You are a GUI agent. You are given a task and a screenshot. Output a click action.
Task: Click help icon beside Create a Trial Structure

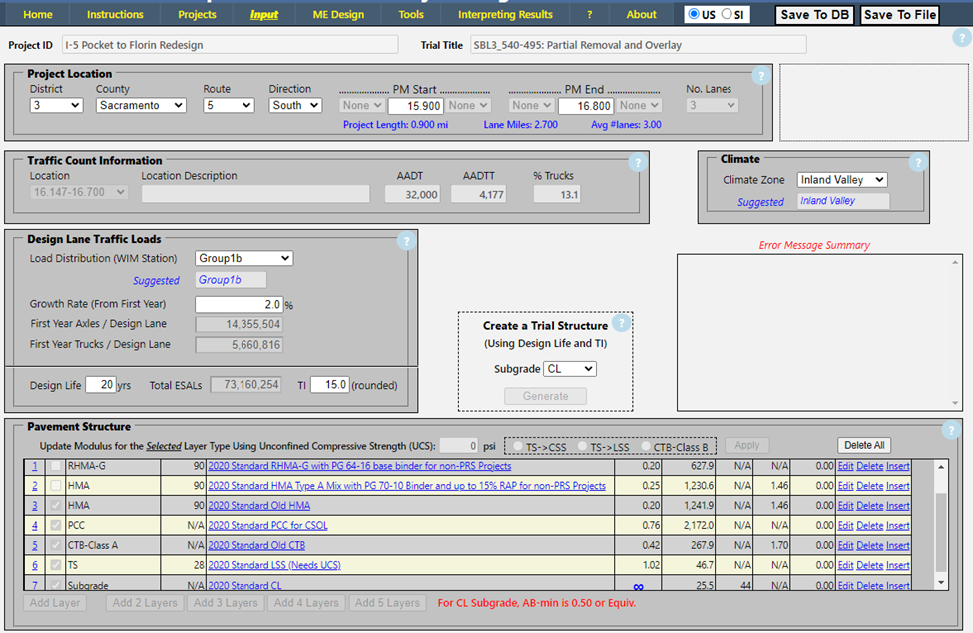pos(621,323)
